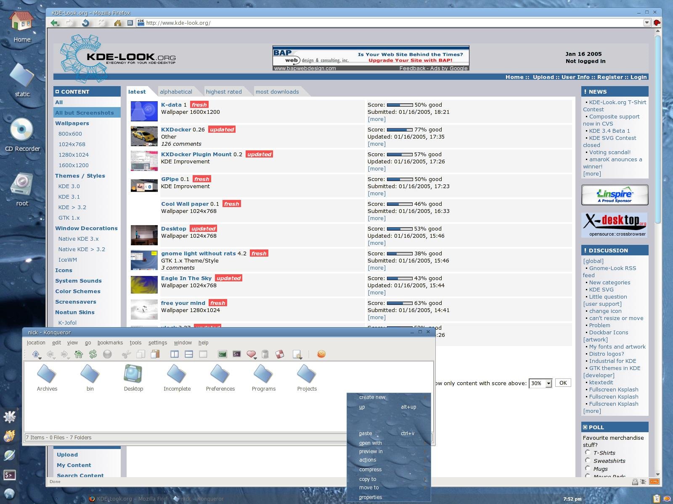This screenshot has width=673, height=504.
Task: Click Register link in site navigation
Action: pos(610,77)
